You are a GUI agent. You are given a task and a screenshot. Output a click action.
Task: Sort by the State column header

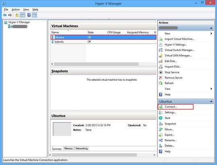[x=91, y=32]
